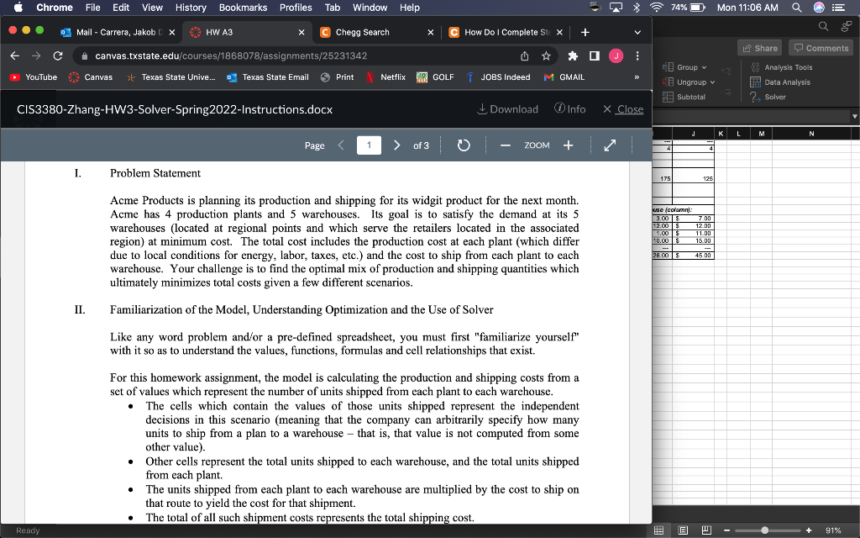Screen dimensions: 860x538
Task: Close the document preview
Action: (x=623, y=109)
